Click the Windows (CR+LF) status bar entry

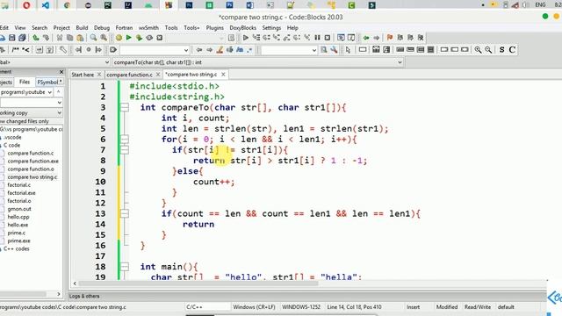click(x=254, y=307)
